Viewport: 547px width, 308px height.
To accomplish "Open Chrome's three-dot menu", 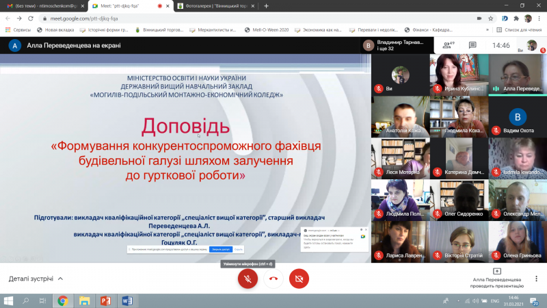I will (x=539, y=18).
